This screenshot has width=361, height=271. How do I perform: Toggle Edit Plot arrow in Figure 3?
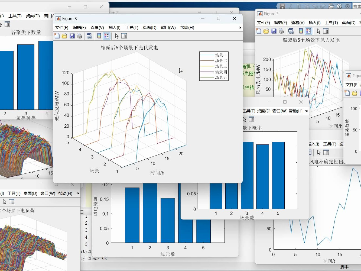(x=318, y=31)
